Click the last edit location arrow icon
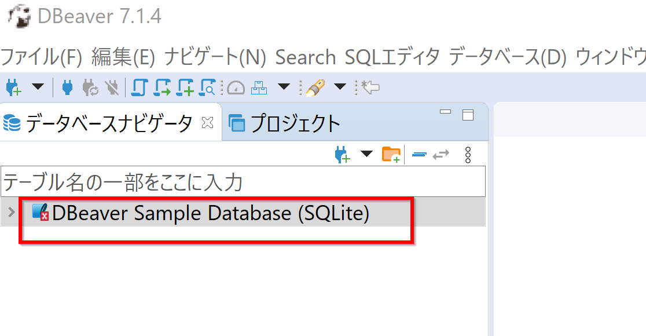 pos(370,87)
